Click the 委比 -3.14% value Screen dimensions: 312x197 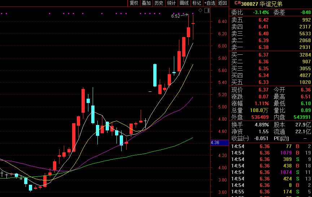[x=261, y=12]
